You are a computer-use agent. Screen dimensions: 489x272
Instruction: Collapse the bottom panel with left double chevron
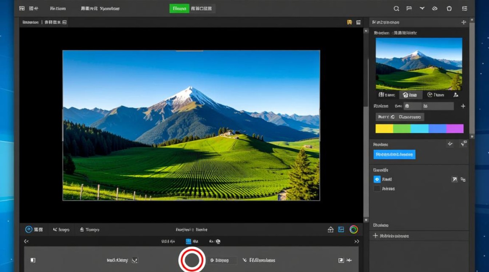(x=26, y=241)
